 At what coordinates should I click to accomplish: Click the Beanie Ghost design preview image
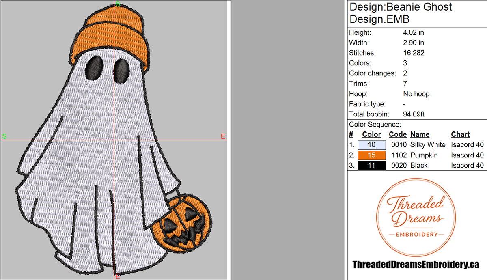pyautogui.click(x=114, y=140)
